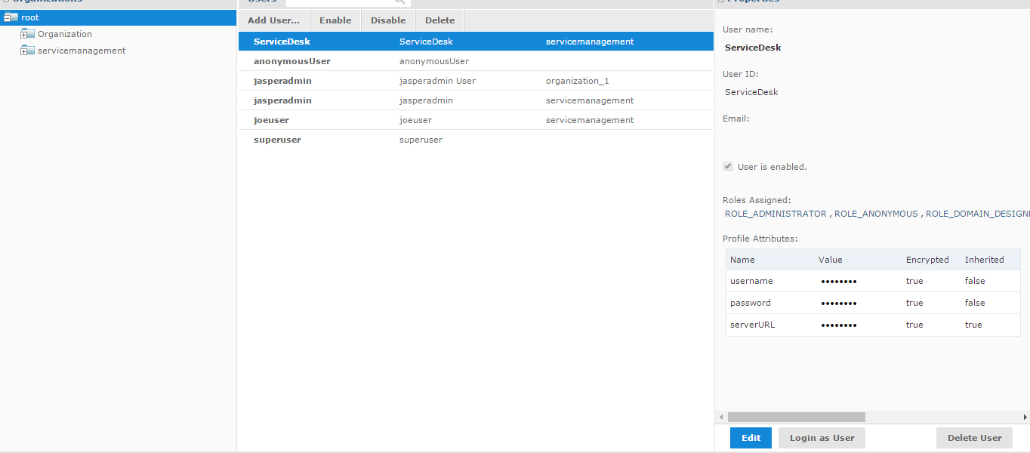The height and width of the screenshot is (453, 1030).
Task: Click the servicemanagement folder icon
Action: [x=31, y=50]
